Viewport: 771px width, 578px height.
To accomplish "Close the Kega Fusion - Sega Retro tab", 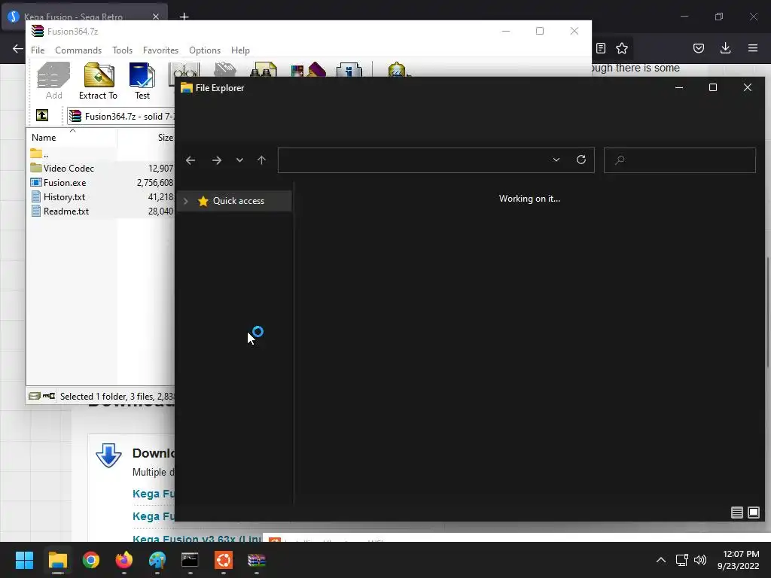I will tap(156, 17).
